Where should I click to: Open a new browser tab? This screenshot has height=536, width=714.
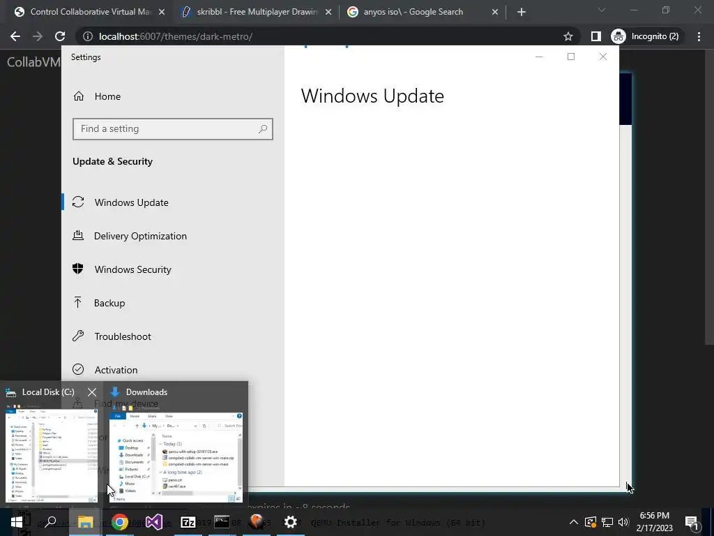coord(522,13)
